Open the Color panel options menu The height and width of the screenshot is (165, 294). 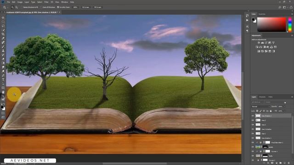coord(292,14)
